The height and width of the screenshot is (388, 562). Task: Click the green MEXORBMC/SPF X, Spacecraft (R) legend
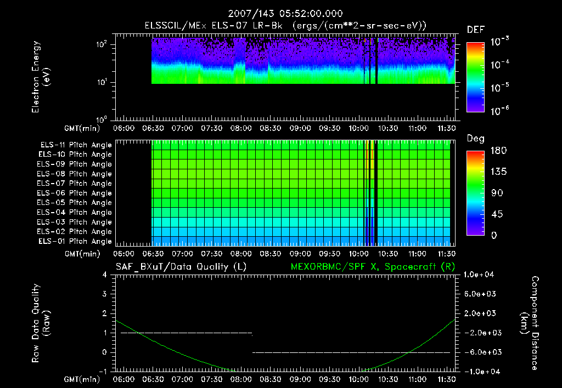point(373,267)
